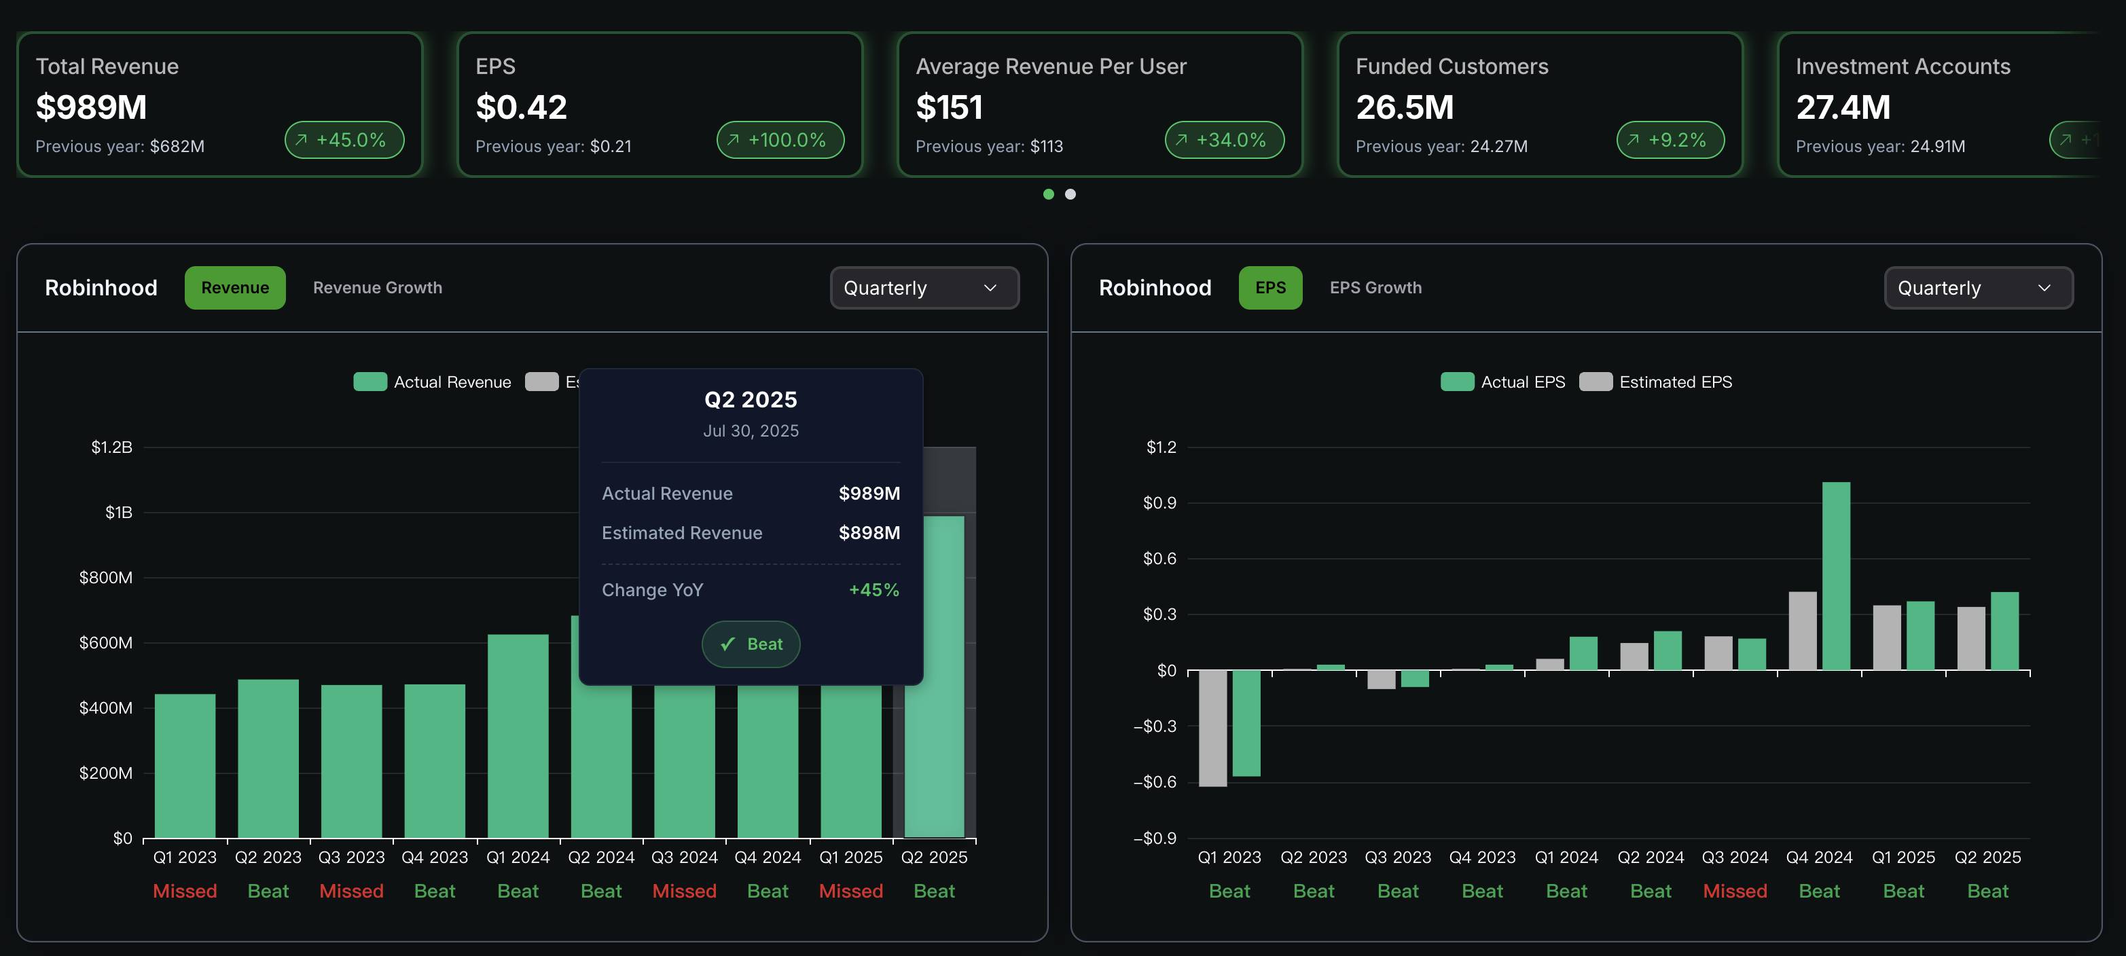The height and width of the screenshot is (956, 2126).
Task: Open the Quarterly dropdown on the EPS chart
Action: click(1979, 288)
